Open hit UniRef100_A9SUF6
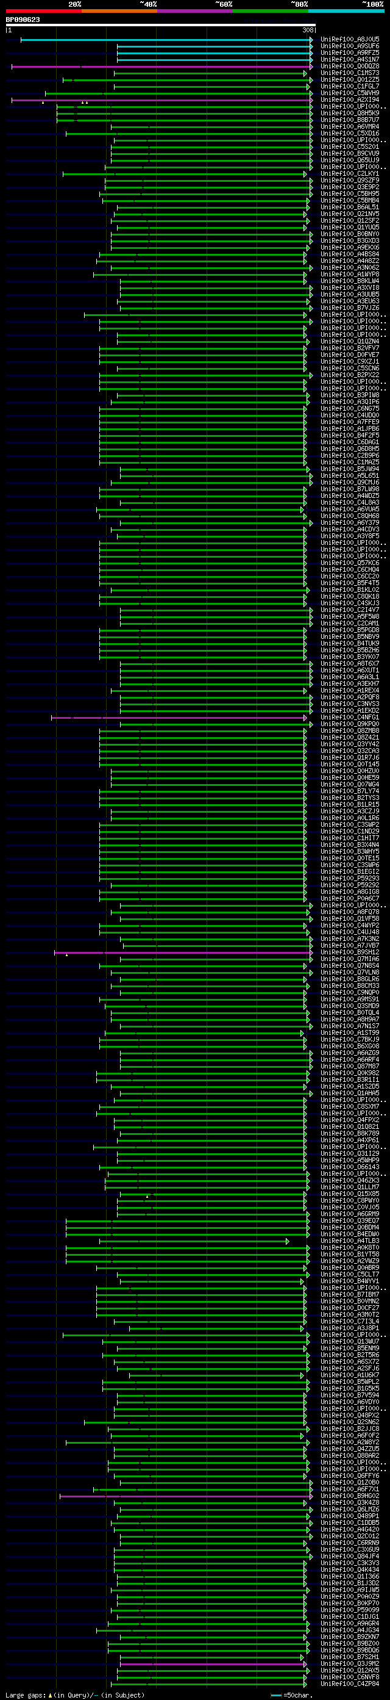Screen dimensions: 390x1700 point(350,46)
